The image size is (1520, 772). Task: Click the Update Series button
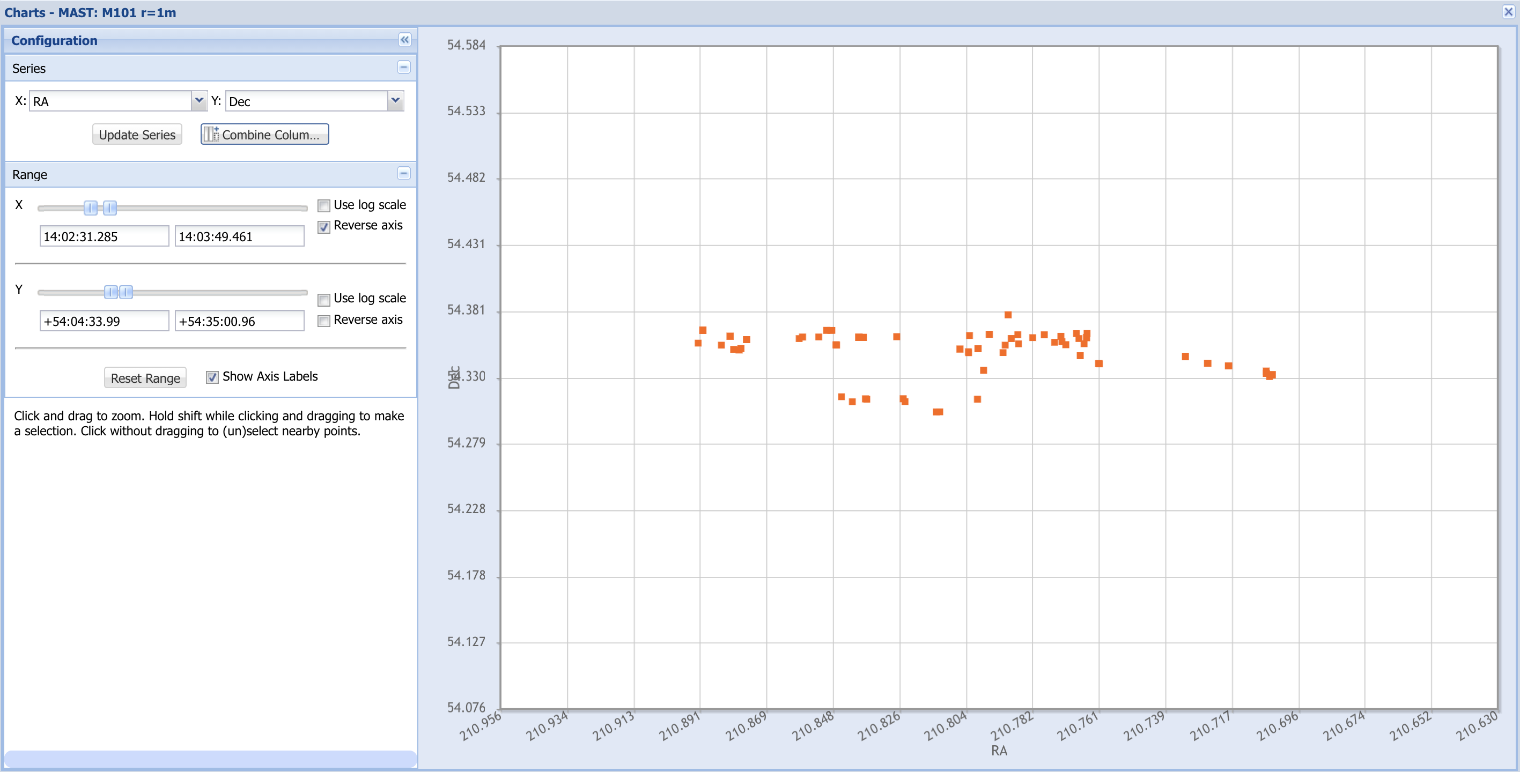[x=137, y=135]
